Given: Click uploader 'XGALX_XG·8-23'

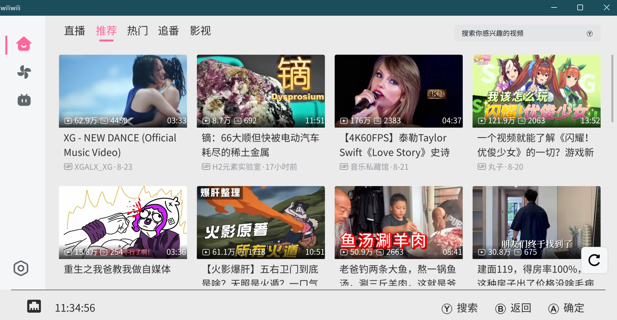Looking at the screenshot, I should tap(98, 167).
